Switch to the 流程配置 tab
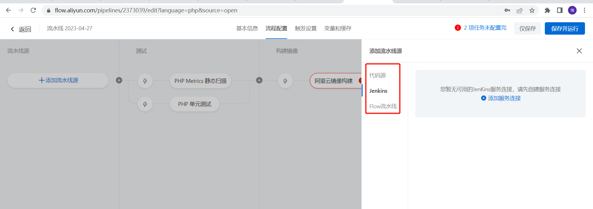 [x=276, y=28]
